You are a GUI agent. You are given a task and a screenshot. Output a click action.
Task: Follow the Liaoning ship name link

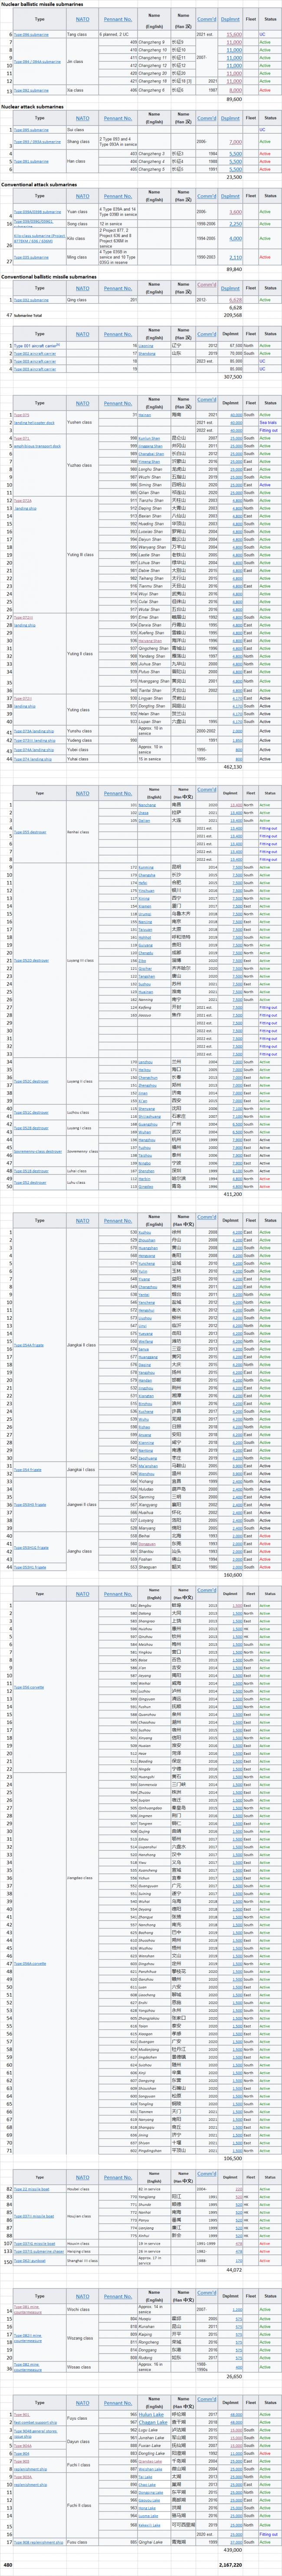(146, 345)
